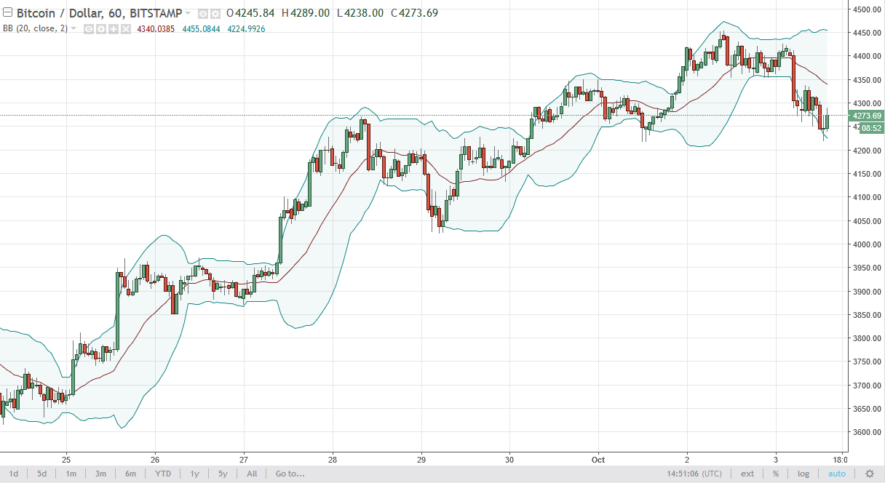Switch to YTD range
885x483 pixels.
coord(163,474)
